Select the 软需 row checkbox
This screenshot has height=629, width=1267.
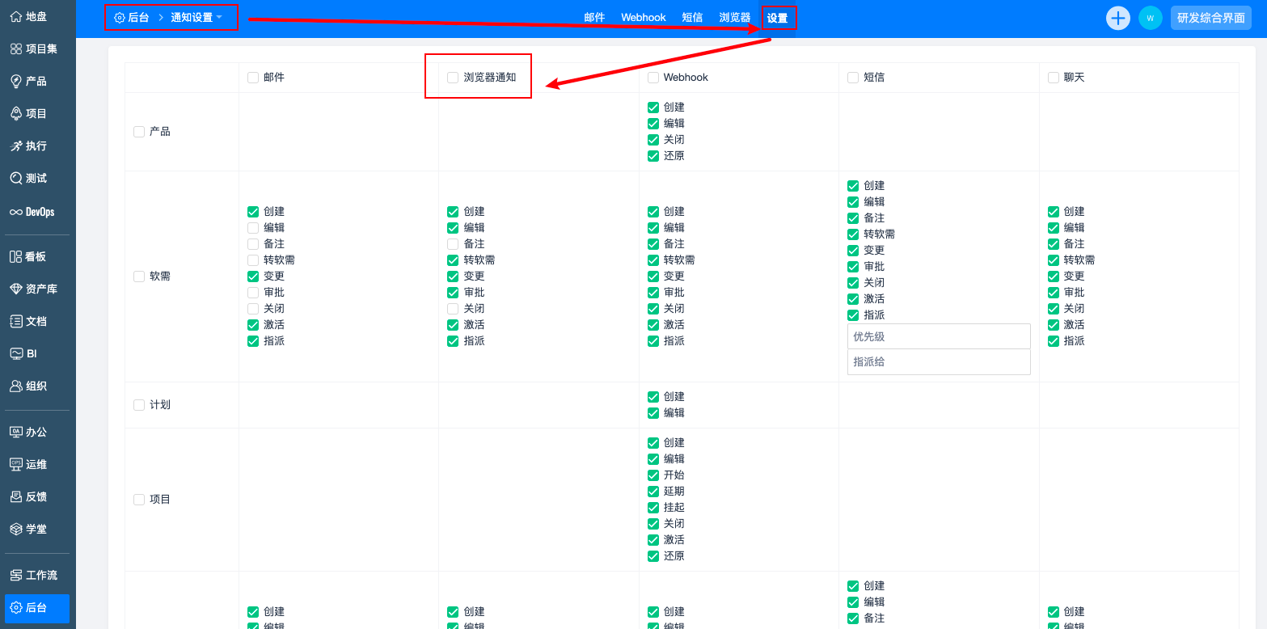[139, 277]
